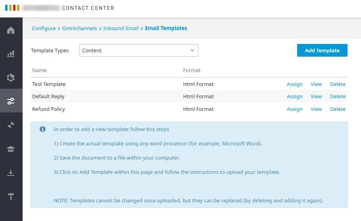Delete the Default Reply template
The height and width of the screenshot is (221, 361).
pyautogui.click(x=338, y=97)
